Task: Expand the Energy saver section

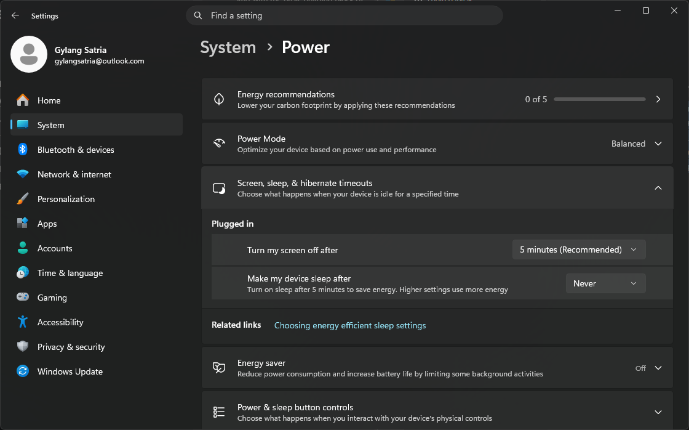Action: 658,368
